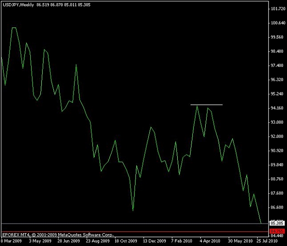Click the close value 85.385 in chart header
Screen dimensions: 287x246
(x=84, y=5)
